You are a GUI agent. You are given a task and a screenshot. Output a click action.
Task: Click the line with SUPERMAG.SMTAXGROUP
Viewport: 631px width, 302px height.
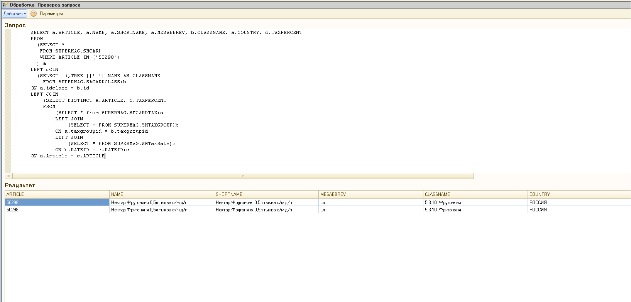123,125
